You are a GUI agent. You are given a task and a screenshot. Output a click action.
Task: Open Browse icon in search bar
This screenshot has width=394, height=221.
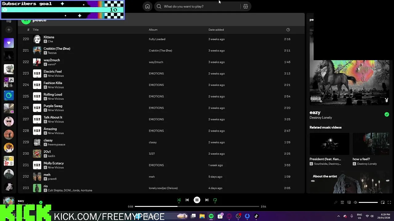[x=246, y=6]
